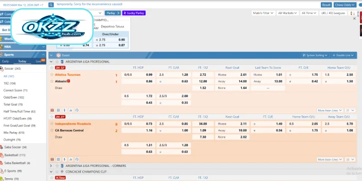Viewport: 362px width, 181px height.
Task: Click the OKZZ hub.com logo
Action: (x=52, y=27)
